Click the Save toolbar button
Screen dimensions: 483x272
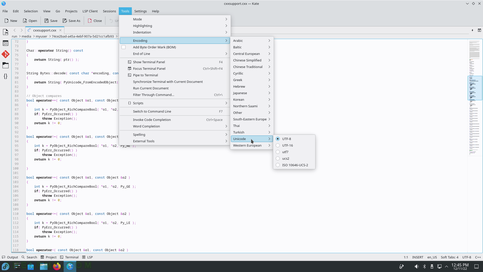(51, 21)
